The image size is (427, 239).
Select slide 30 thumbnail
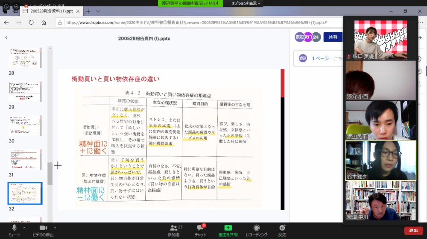click(x=25, y=125)
